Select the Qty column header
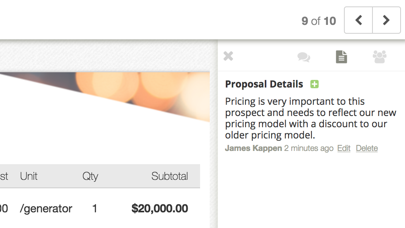405x228 pixels. tap(90, 176)
